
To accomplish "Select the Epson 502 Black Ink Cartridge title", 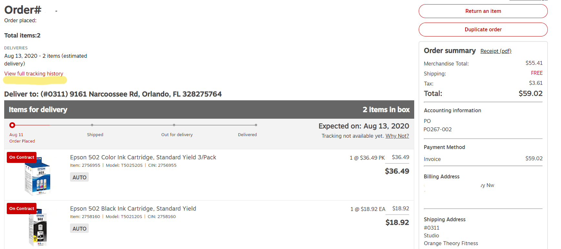I will [133, 208].
